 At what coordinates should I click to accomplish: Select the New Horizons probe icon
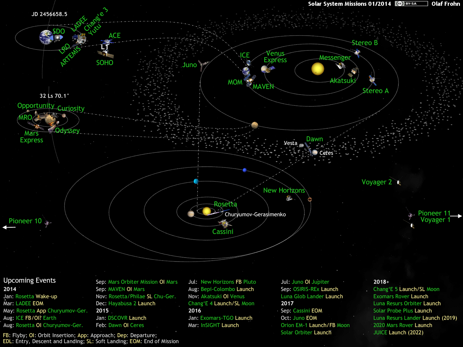click(x=288, y=198)
